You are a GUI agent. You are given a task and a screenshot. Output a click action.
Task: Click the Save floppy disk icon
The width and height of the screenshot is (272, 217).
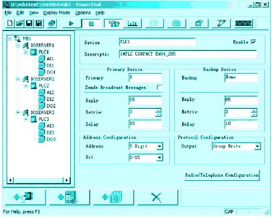click(29, 23)
